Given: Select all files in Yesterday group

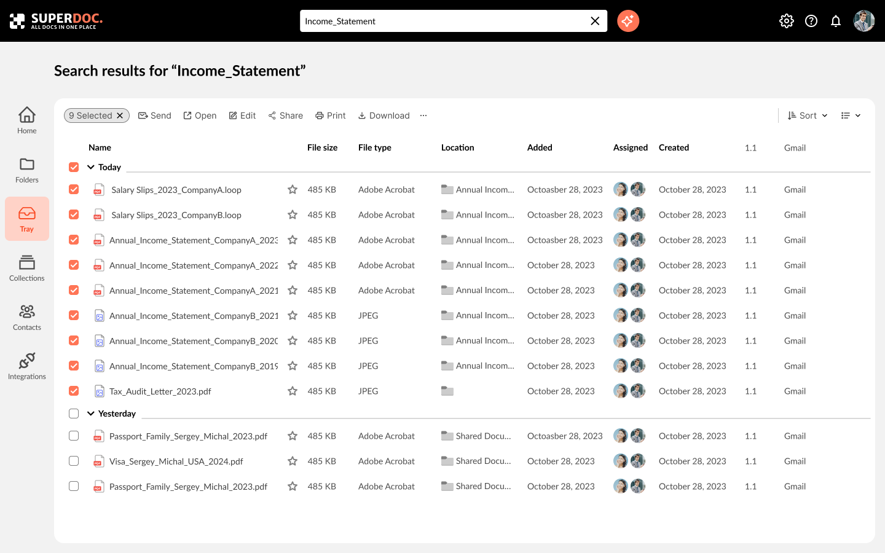Looking at the screenshot, I should pos(74,414).
